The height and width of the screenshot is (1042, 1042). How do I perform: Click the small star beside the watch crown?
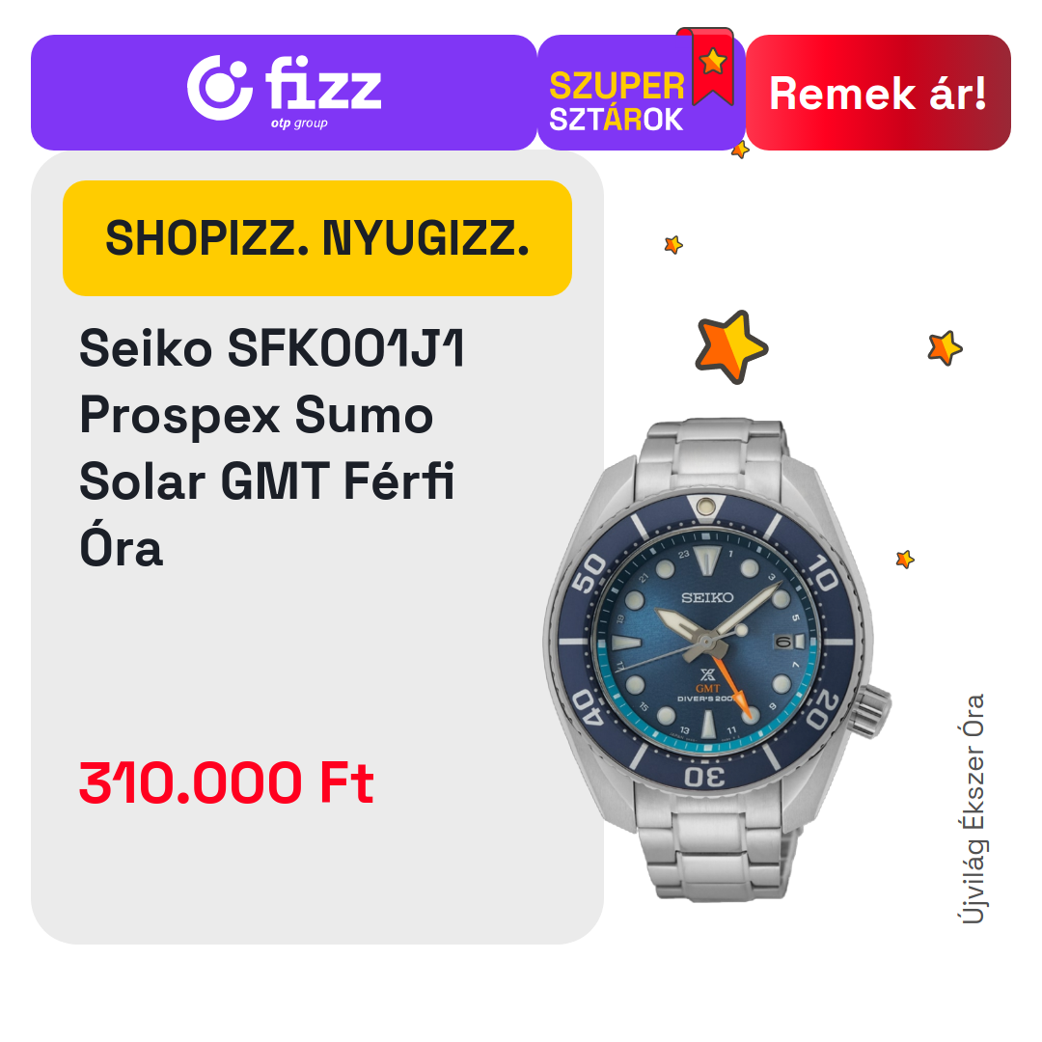click(x=904, y=559)
